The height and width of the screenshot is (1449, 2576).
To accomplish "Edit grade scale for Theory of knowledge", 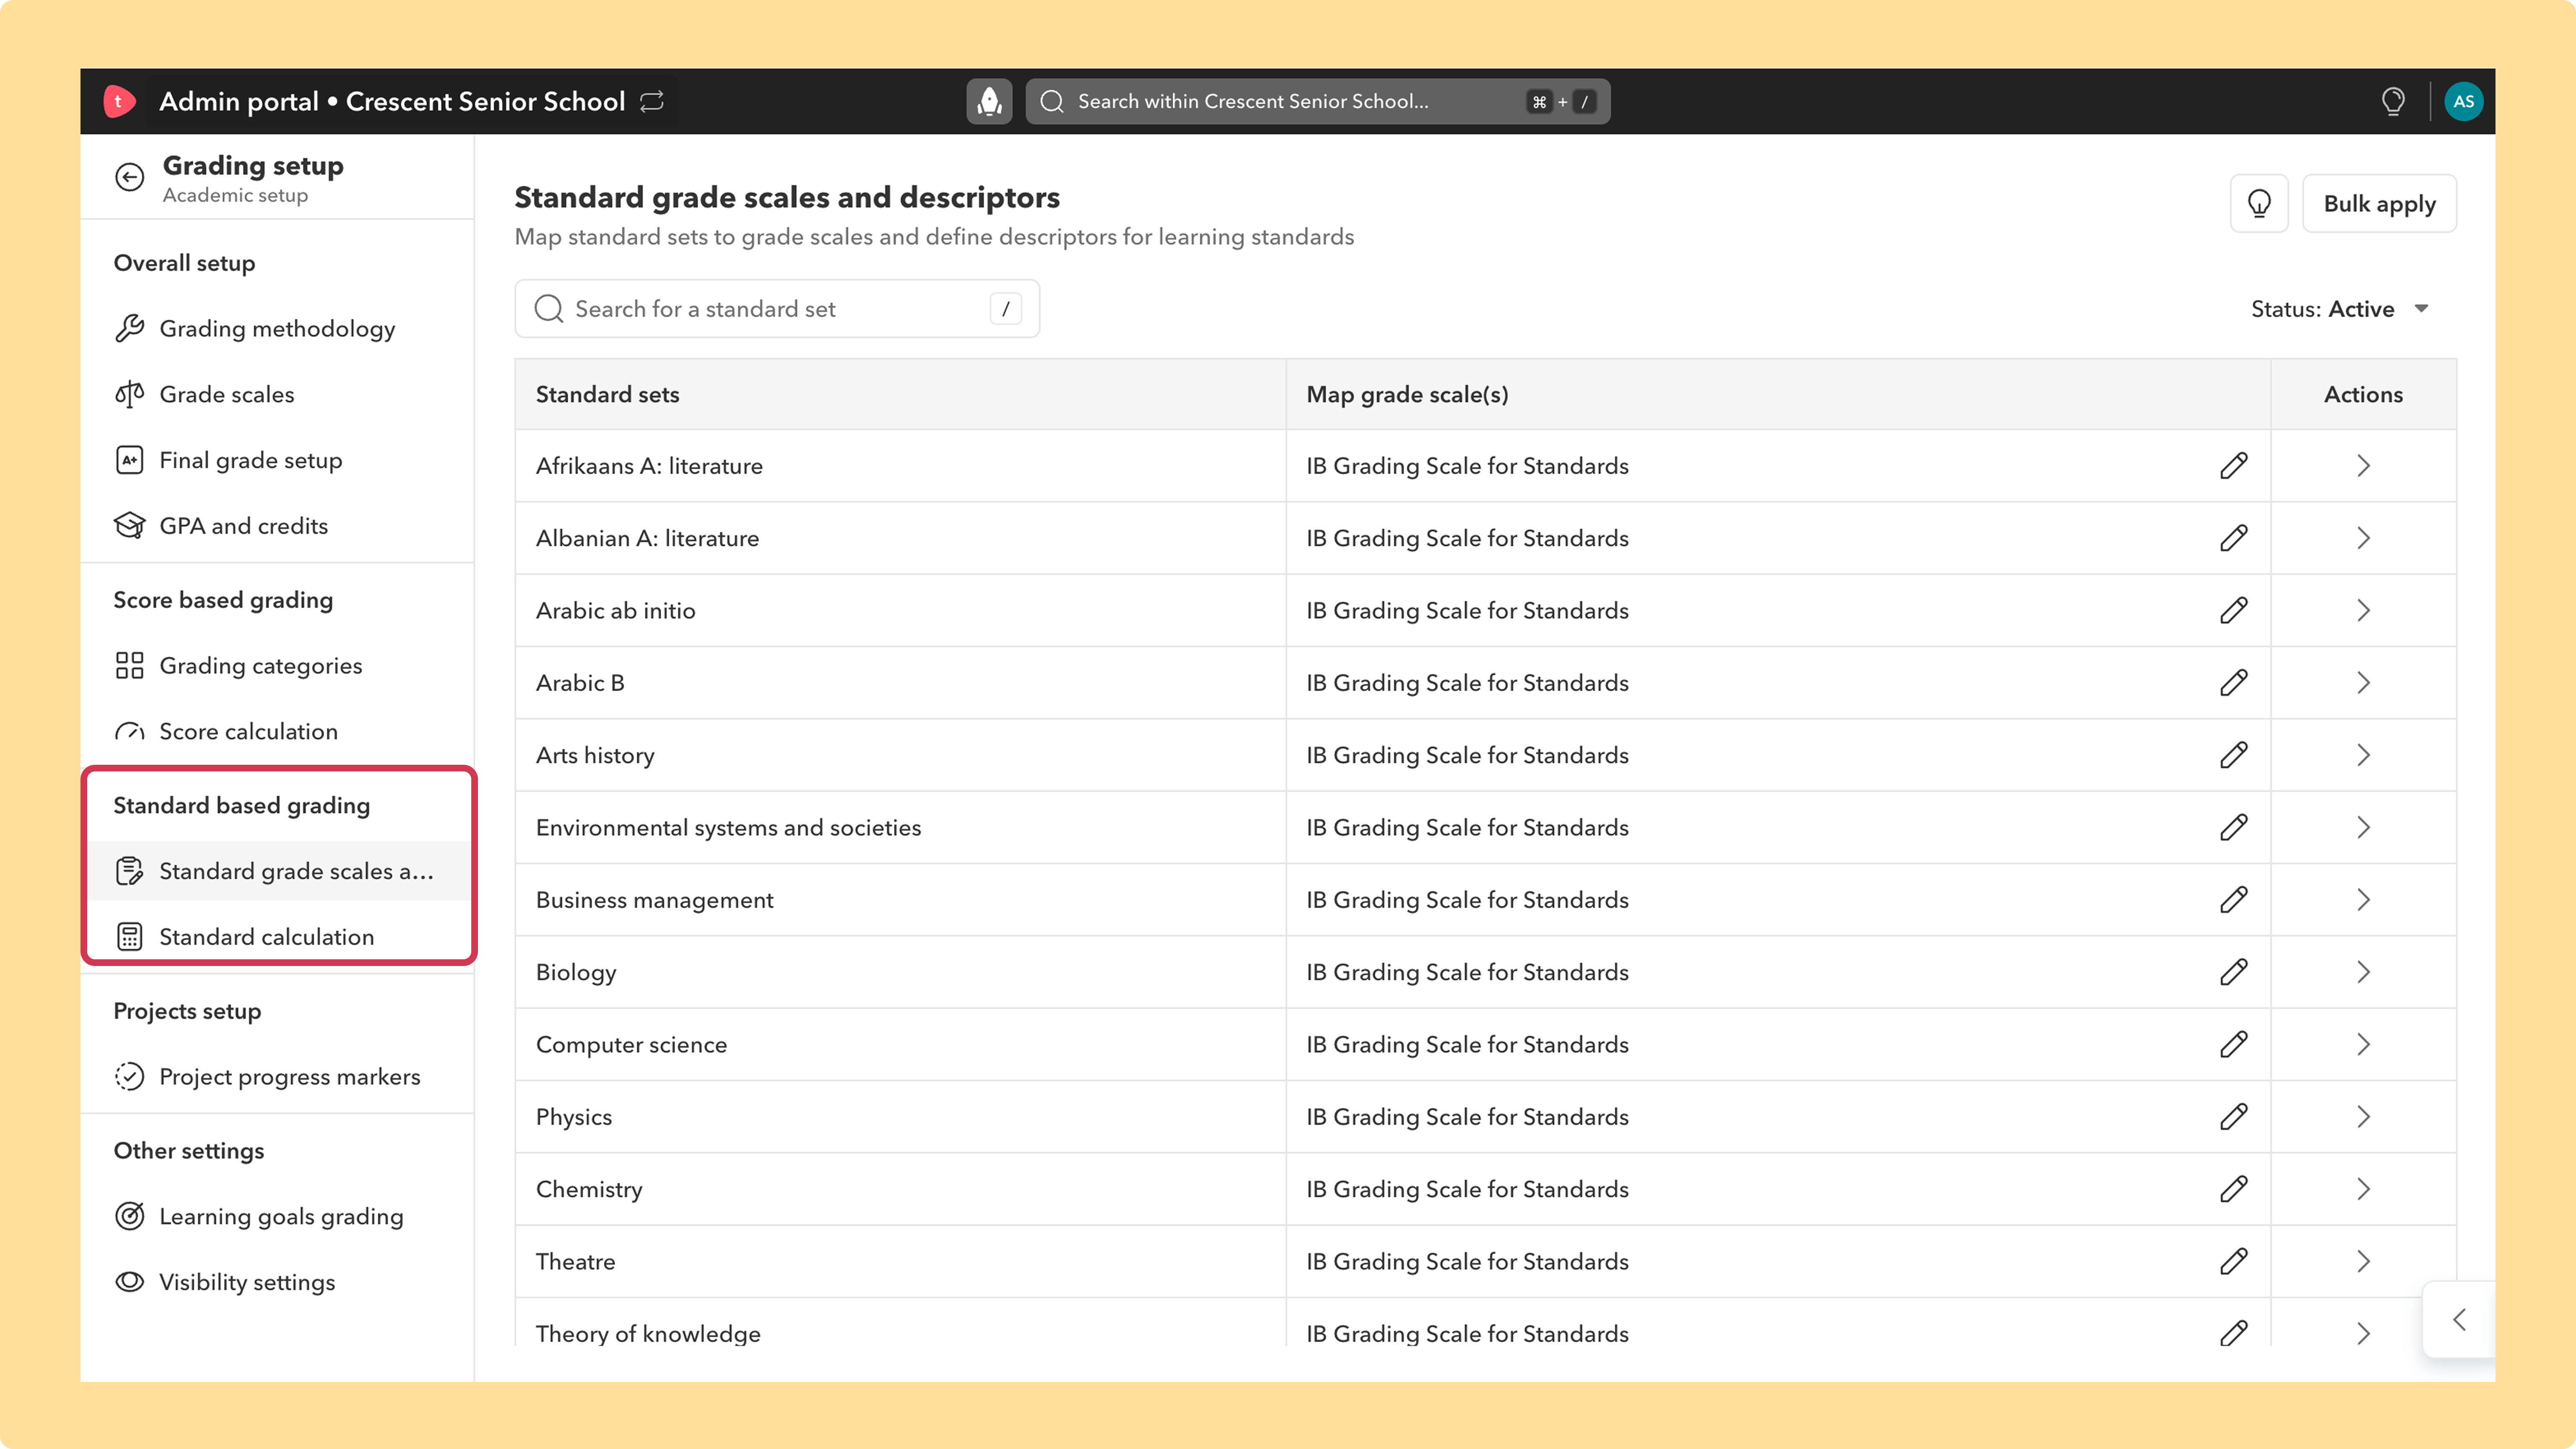I will [2234, 1333].
